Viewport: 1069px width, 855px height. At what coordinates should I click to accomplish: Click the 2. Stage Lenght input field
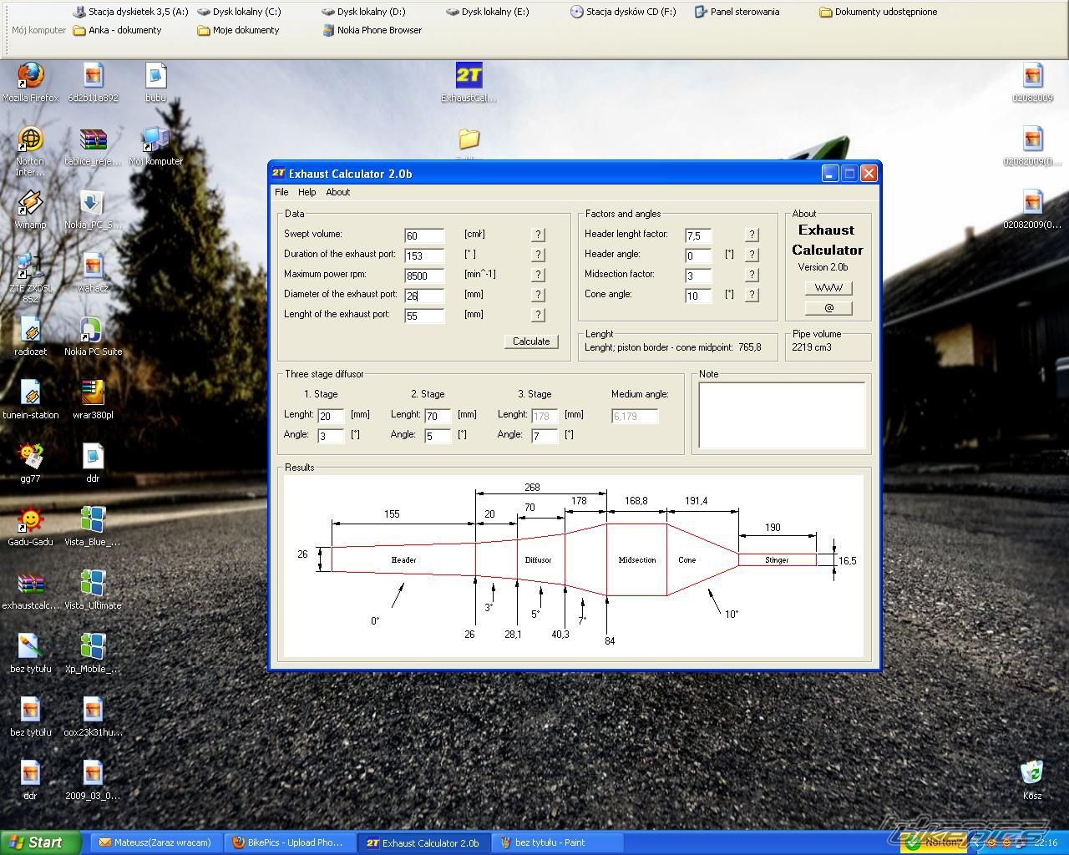coord(438,416)
